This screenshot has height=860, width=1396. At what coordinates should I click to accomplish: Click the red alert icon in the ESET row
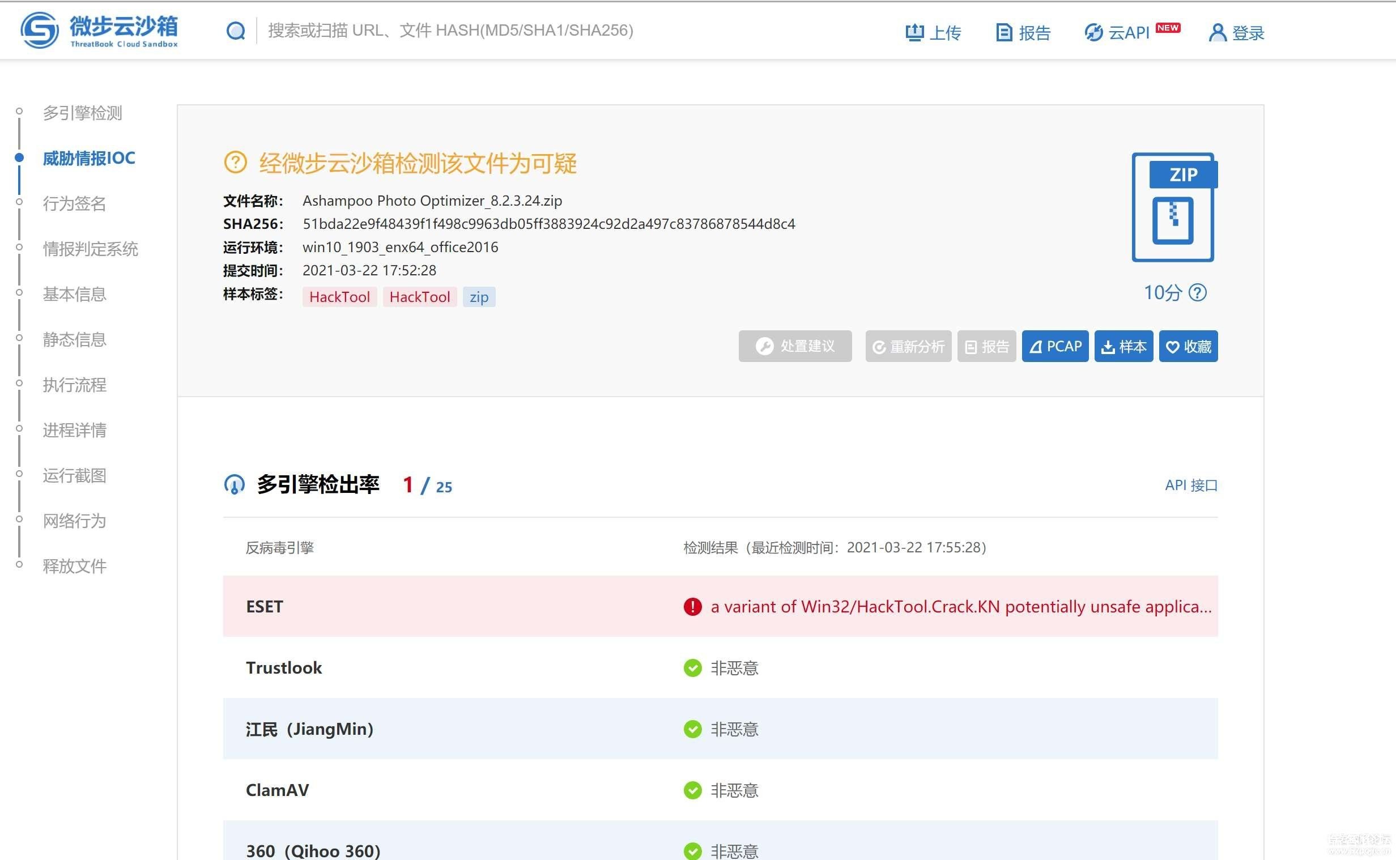[x=692, y=607]
